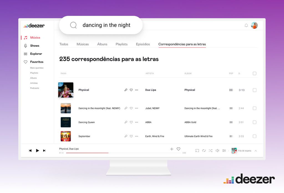Switch to Todos tab
The width and height of the screenshot is (284, 193).
click(x=64, y=44)
